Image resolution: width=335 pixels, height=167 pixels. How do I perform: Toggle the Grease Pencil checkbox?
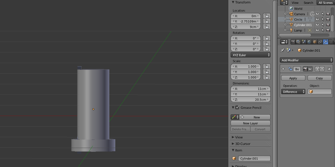237,108
